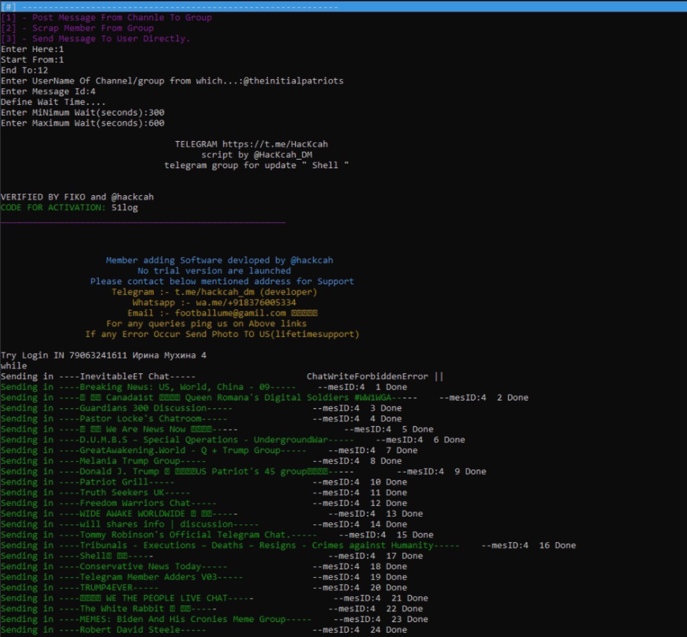Click 'Please contact below mentioned address for Support'

click(x=222, y=281)
